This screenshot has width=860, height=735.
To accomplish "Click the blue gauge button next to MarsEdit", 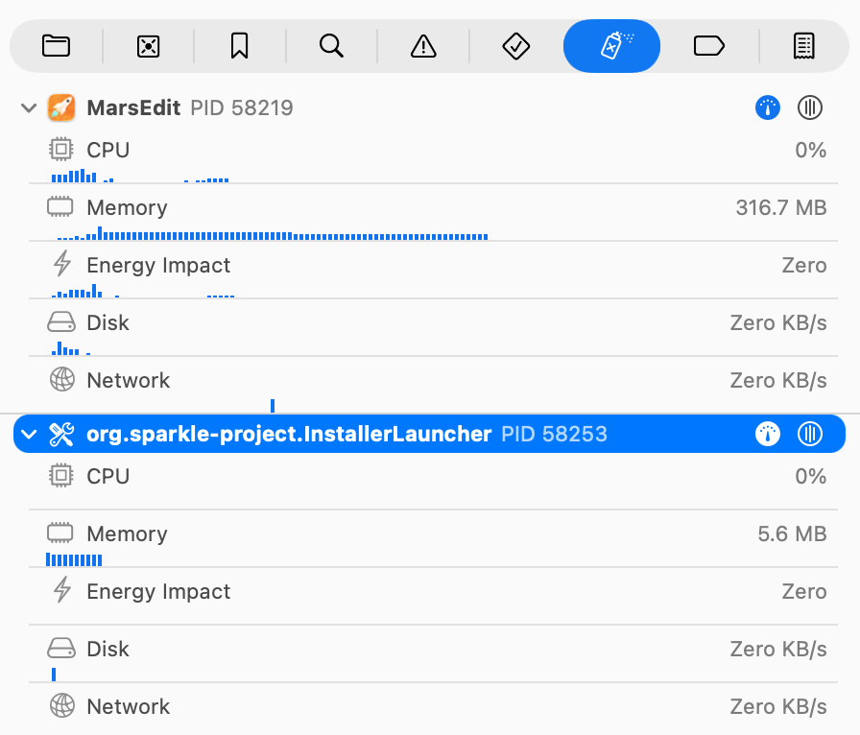I will [767, 107].
